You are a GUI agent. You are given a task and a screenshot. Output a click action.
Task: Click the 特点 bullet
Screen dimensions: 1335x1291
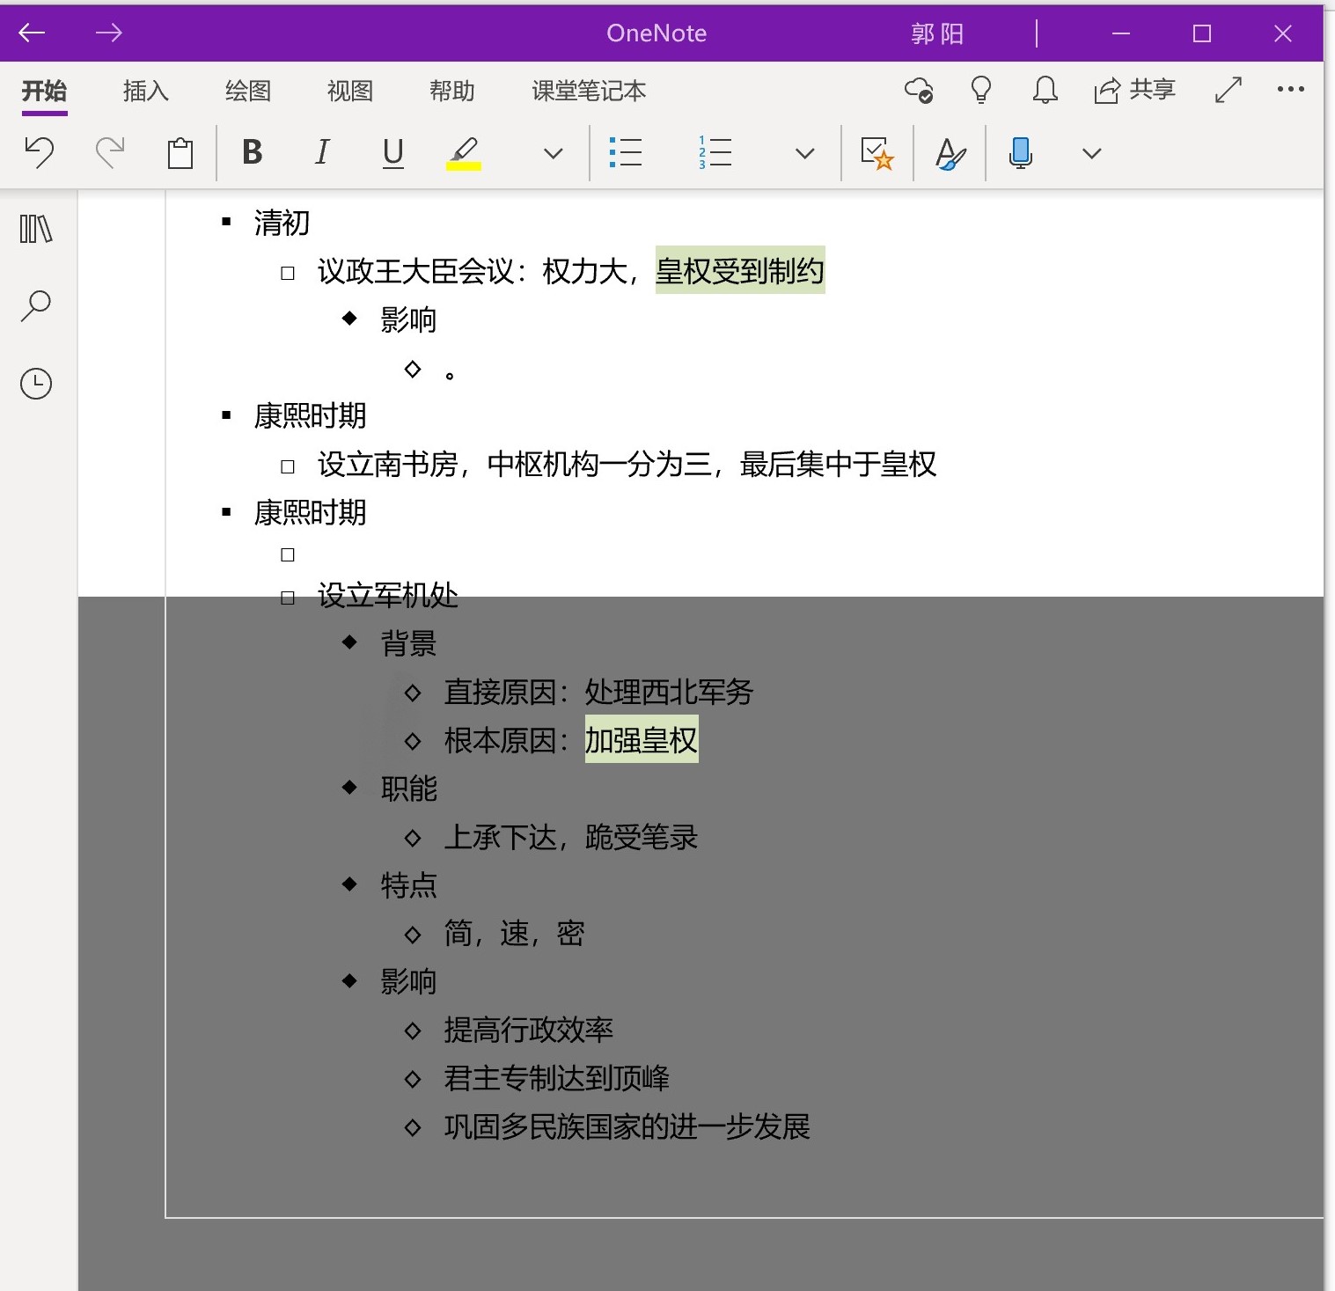coord(408,885)
